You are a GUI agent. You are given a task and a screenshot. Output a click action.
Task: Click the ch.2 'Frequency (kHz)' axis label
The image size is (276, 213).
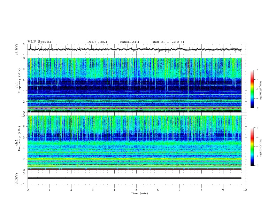20,139
